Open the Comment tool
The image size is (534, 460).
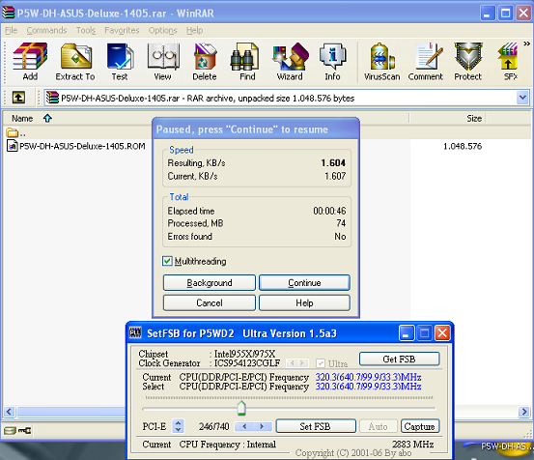425,61
